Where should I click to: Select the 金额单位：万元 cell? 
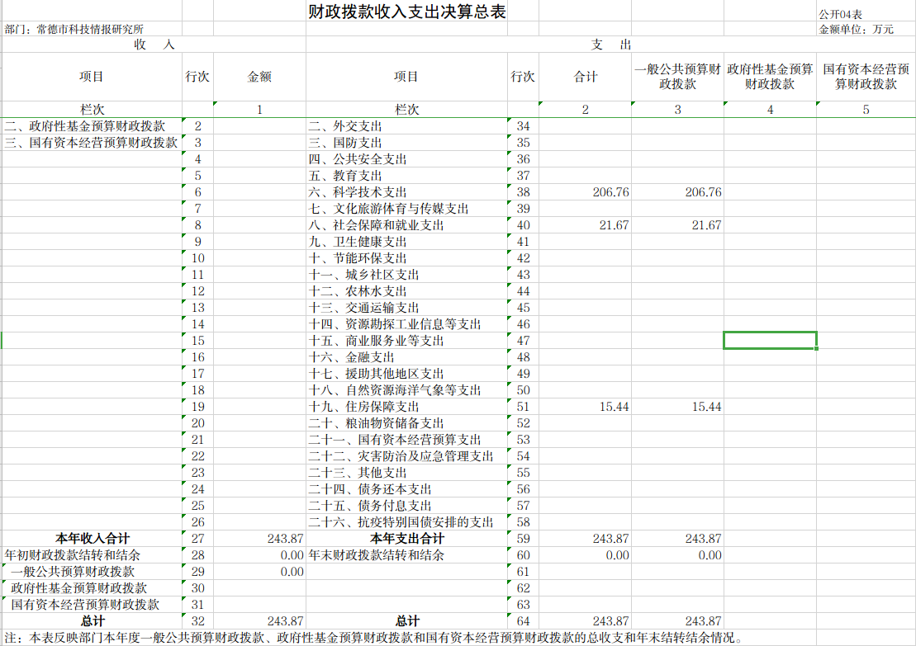[856, 29]
